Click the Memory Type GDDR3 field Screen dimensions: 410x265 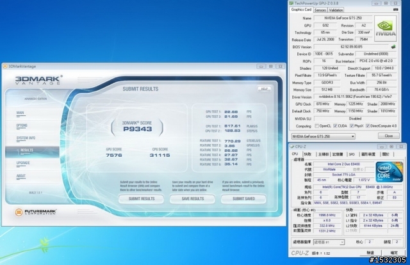[x=327, y=83]
